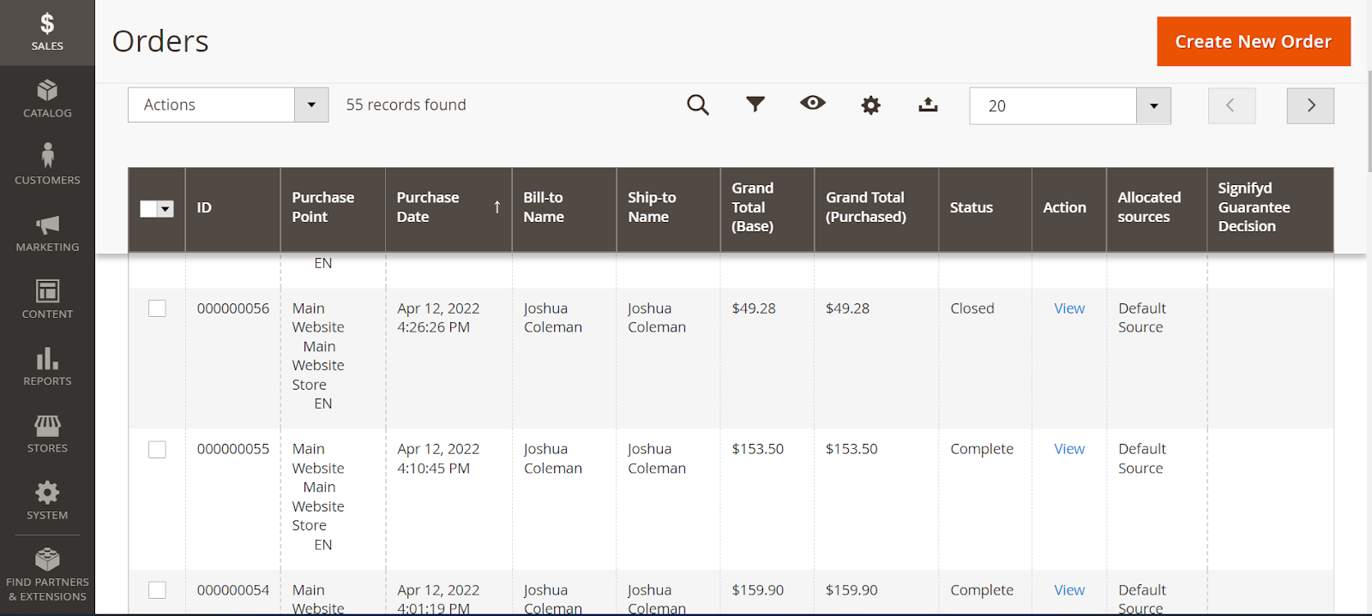Screen dimensions: 1372x616
Task: Click order ID 000000055 text
Action: tap(233, 449)
